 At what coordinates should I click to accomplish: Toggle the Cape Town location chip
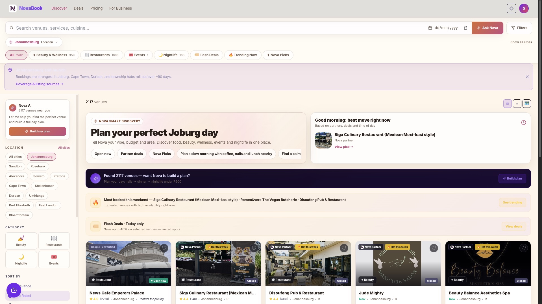(17, 186)
